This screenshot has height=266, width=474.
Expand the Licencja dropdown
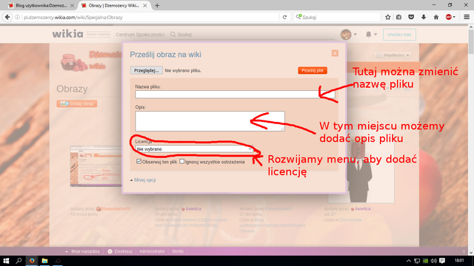[194, 149]
